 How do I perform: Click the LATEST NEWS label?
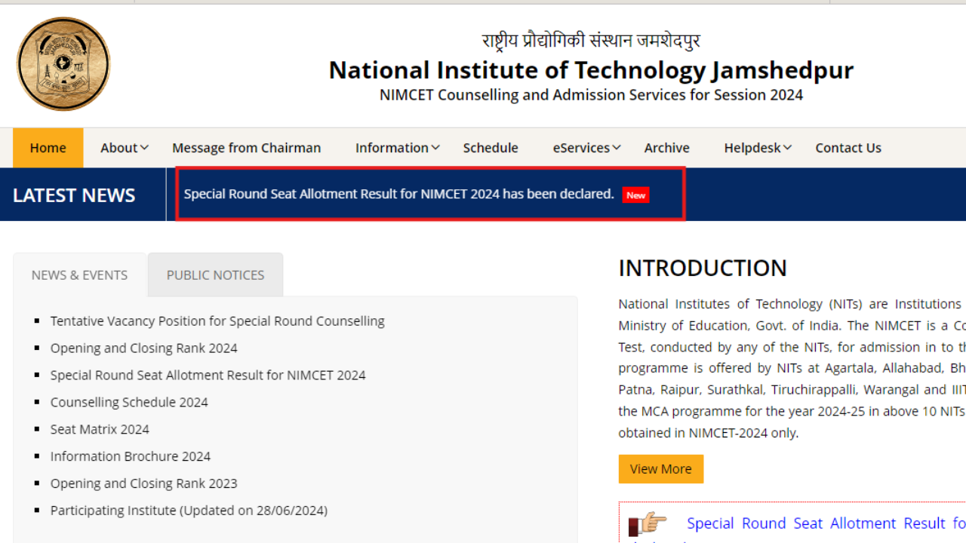click(x=74, y=195)
